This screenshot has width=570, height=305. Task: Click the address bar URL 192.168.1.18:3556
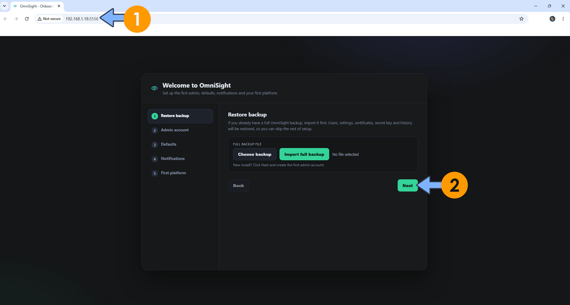point(82,19)
